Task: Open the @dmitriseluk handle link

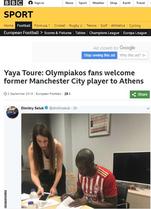Action: pos(60,108)
